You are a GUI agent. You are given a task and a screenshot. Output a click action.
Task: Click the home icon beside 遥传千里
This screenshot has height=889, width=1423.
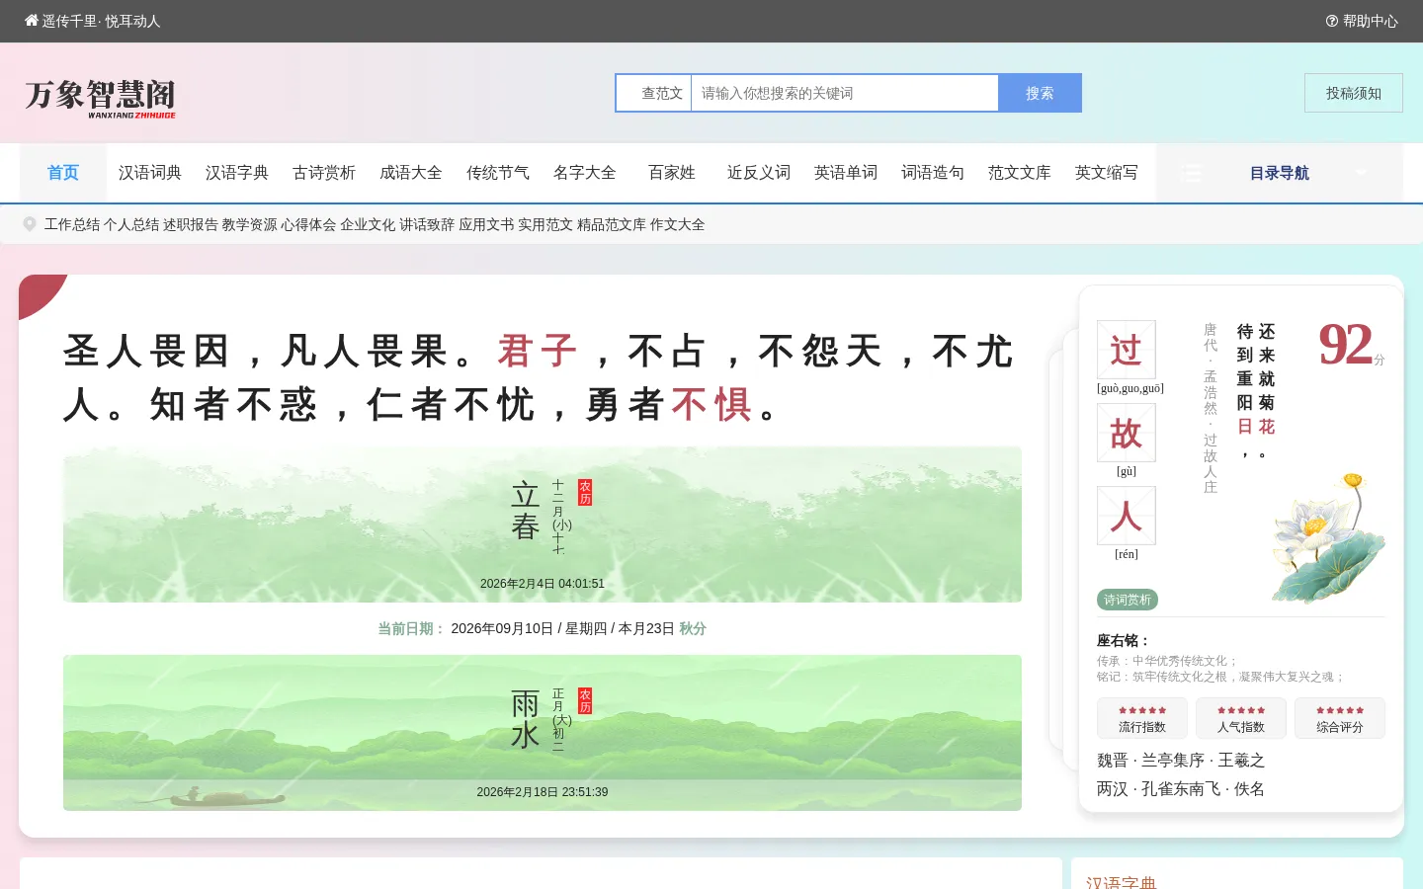pos(32,21)
